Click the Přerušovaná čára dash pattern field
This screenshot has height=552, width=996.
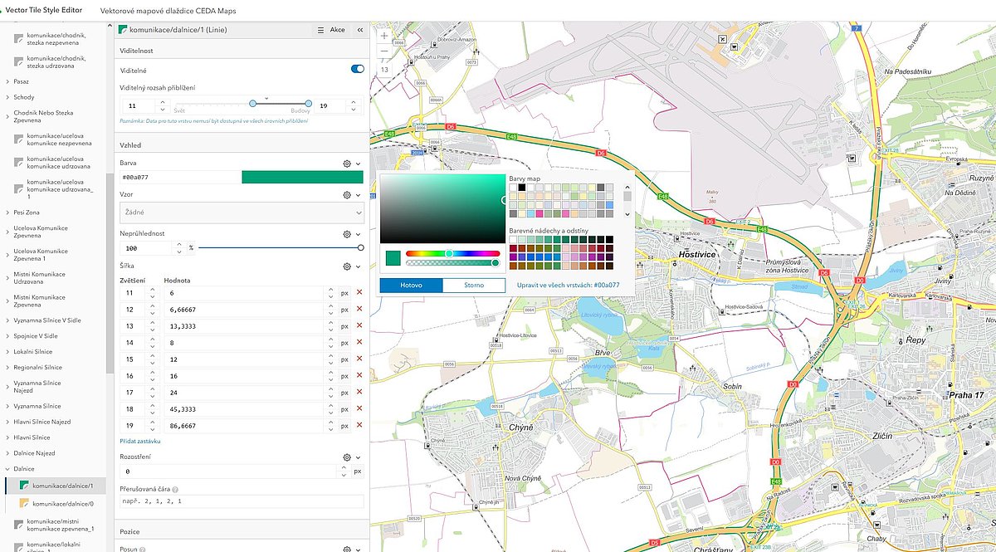242,501
